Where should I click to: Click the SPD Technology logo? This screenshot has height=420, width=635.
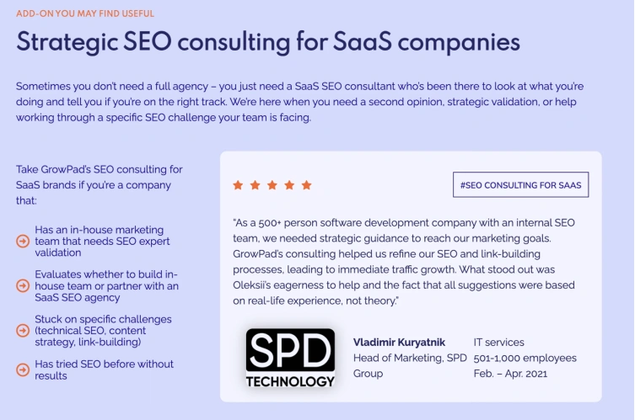pyautogui.click(x=290, y=358)
